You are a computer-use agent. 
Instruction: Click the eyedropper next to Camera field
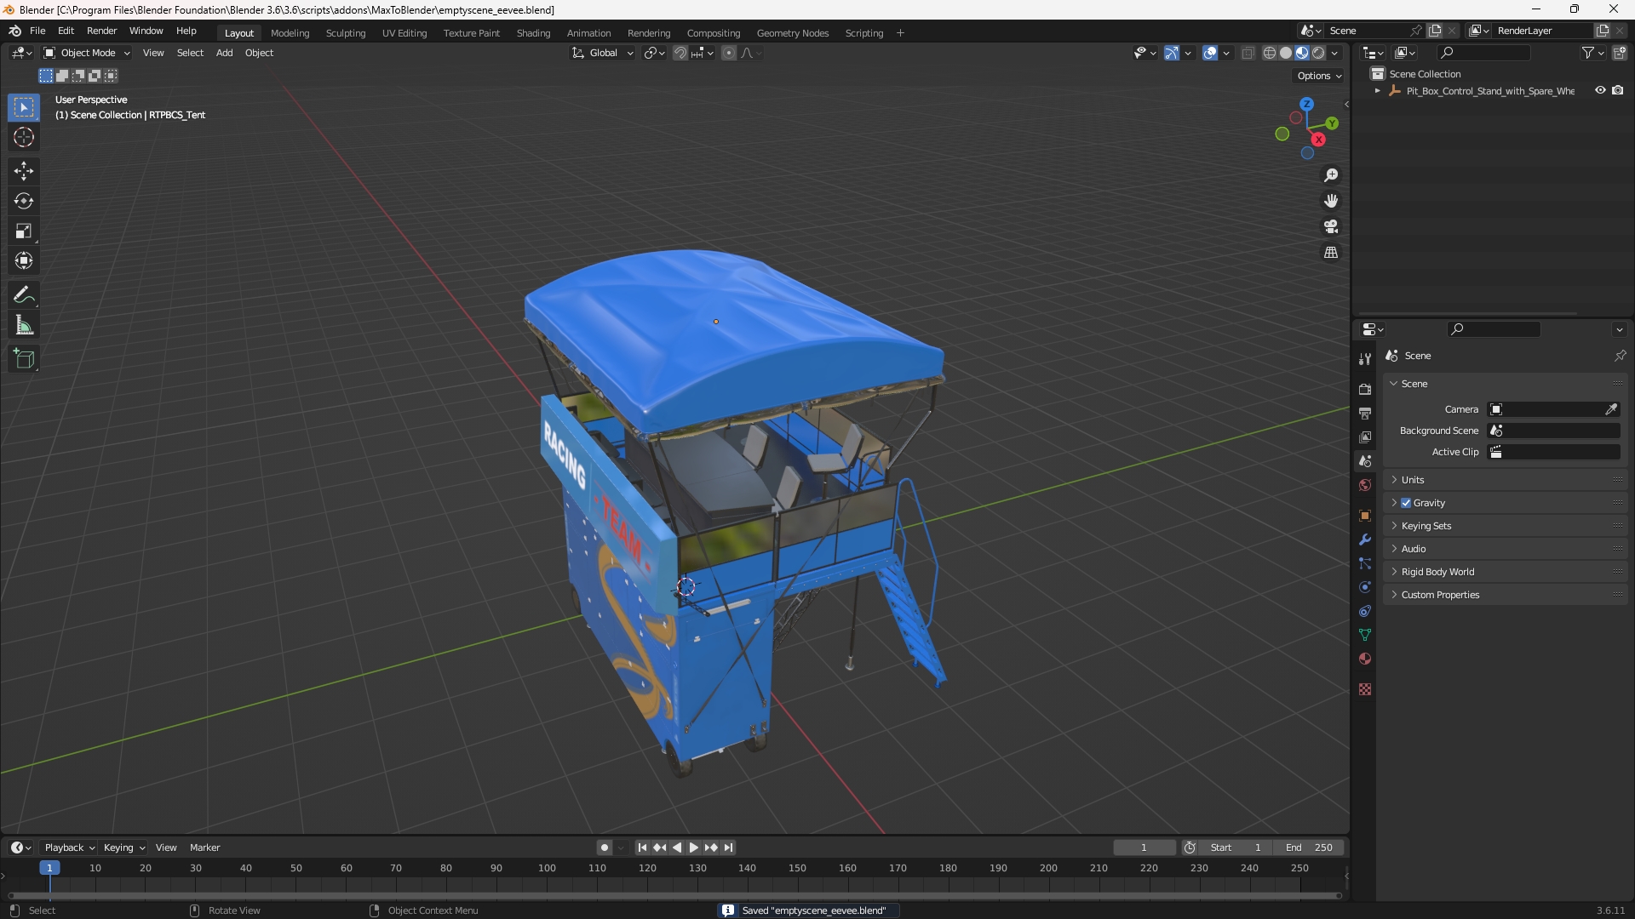1611,409
